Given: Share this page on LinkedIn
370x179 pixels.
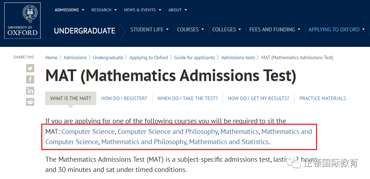Looking at the screenshot, I should (30, 91).
